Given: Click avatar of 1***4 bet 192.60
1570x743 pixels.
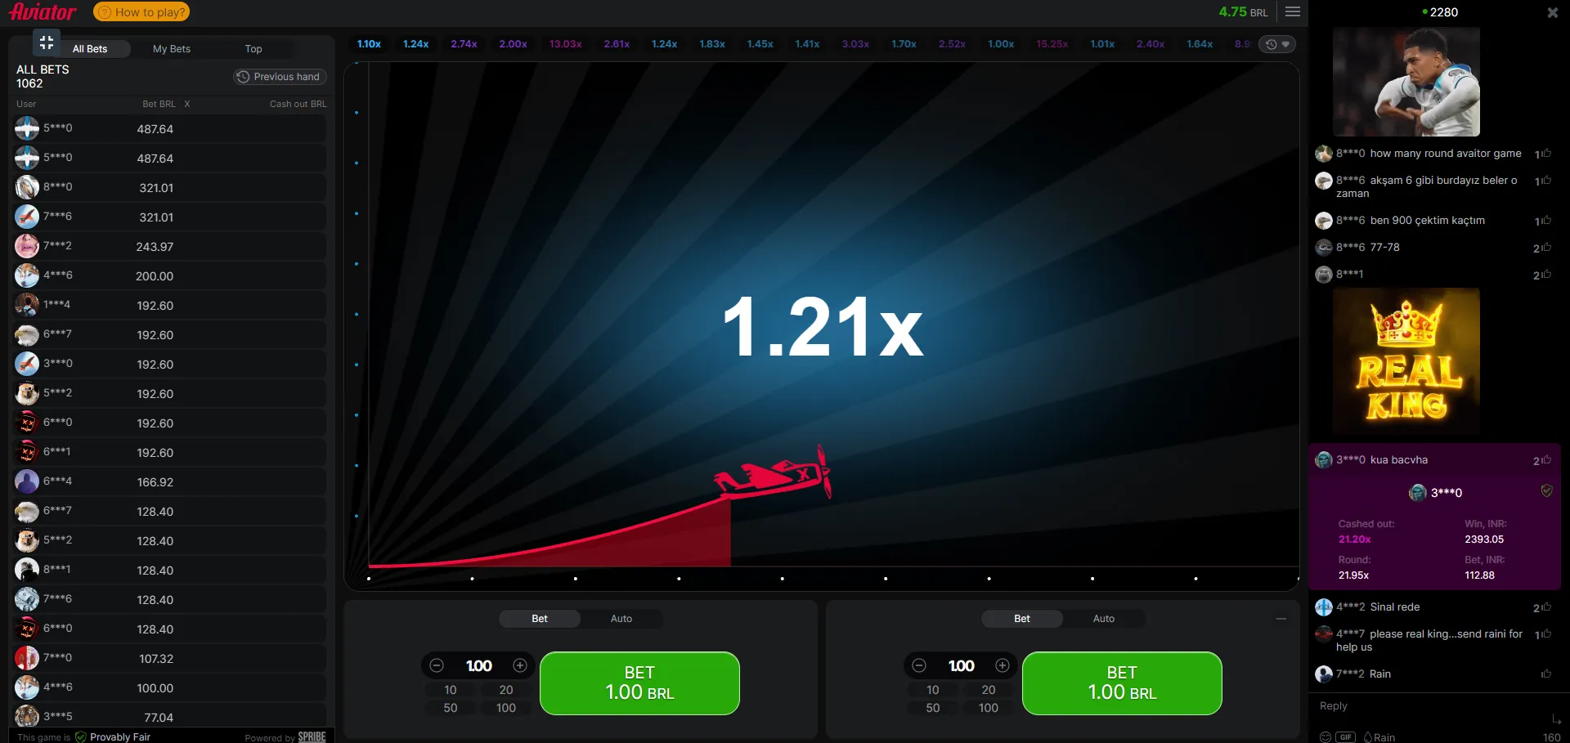Looking at the screenshot, I should [x=27, y=304].
